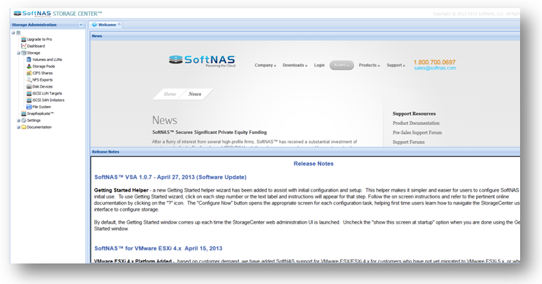Switch to the Welcome tab

coord(105,25)
